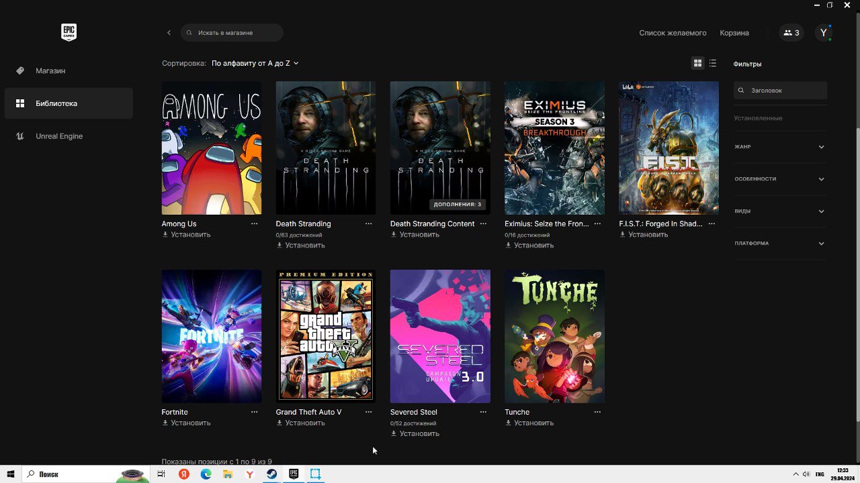The width and height of the screenshot is (860, 483).
Task: Click Death Stranding 0/63 достижений text
Action: [299, 235]
